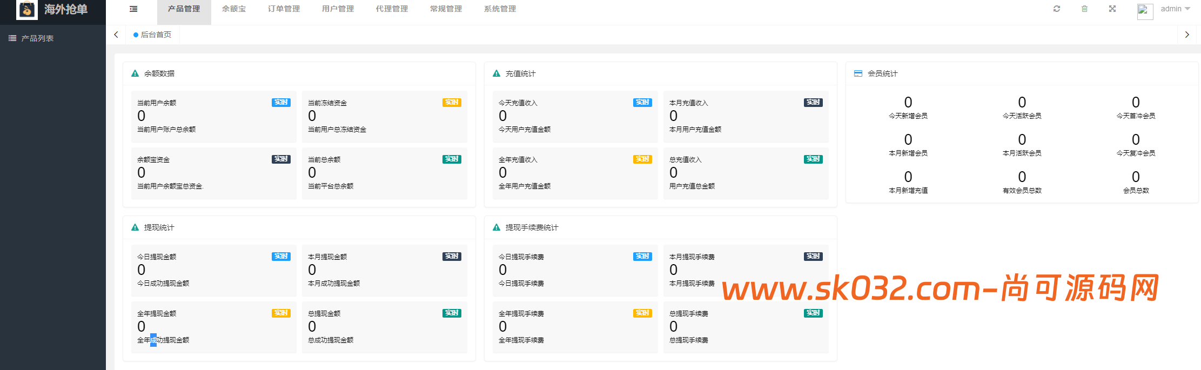The width and height of the screenshot is (1201, 370).
Task: Click the warning icon beside 提现手续费统计
Action: (x=496, y=227)
